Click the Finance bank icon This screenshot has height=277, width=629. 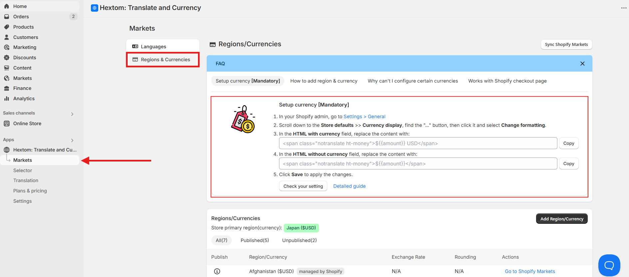[x=7, y=88]
